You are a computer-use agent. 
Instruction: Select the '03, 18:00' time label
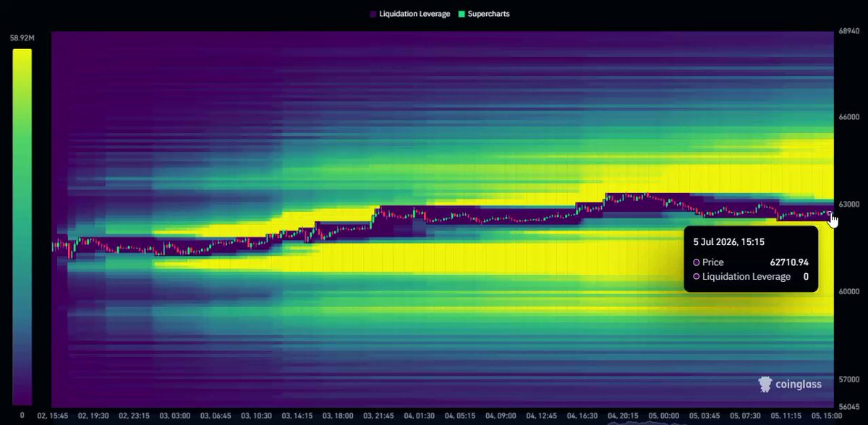pyautogui.click(x=339, y=416)
